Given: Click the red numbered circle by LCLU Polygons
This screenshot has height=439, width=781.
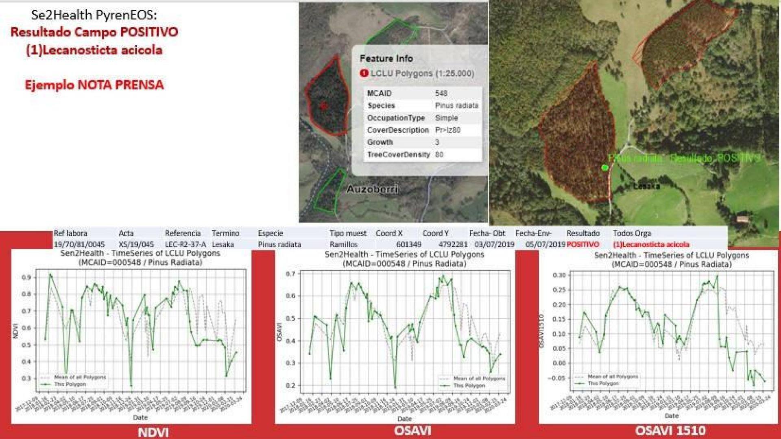Looking at the screenshot, I should 364,74.
